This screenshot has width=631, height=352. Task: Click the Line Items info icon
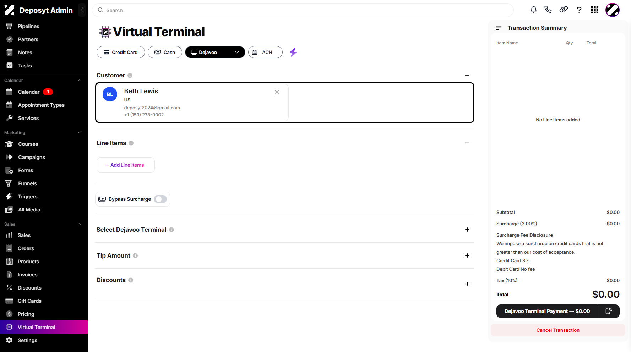click(131, 143)
